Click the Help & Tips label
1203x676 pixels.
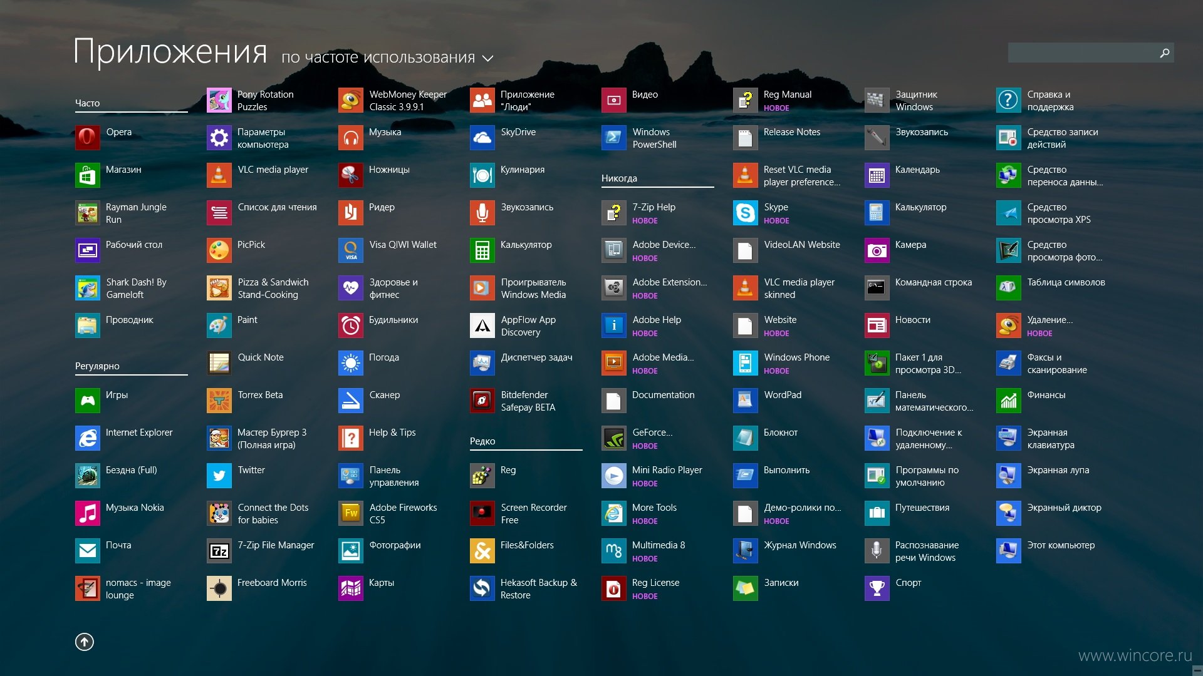pos(392,433)
